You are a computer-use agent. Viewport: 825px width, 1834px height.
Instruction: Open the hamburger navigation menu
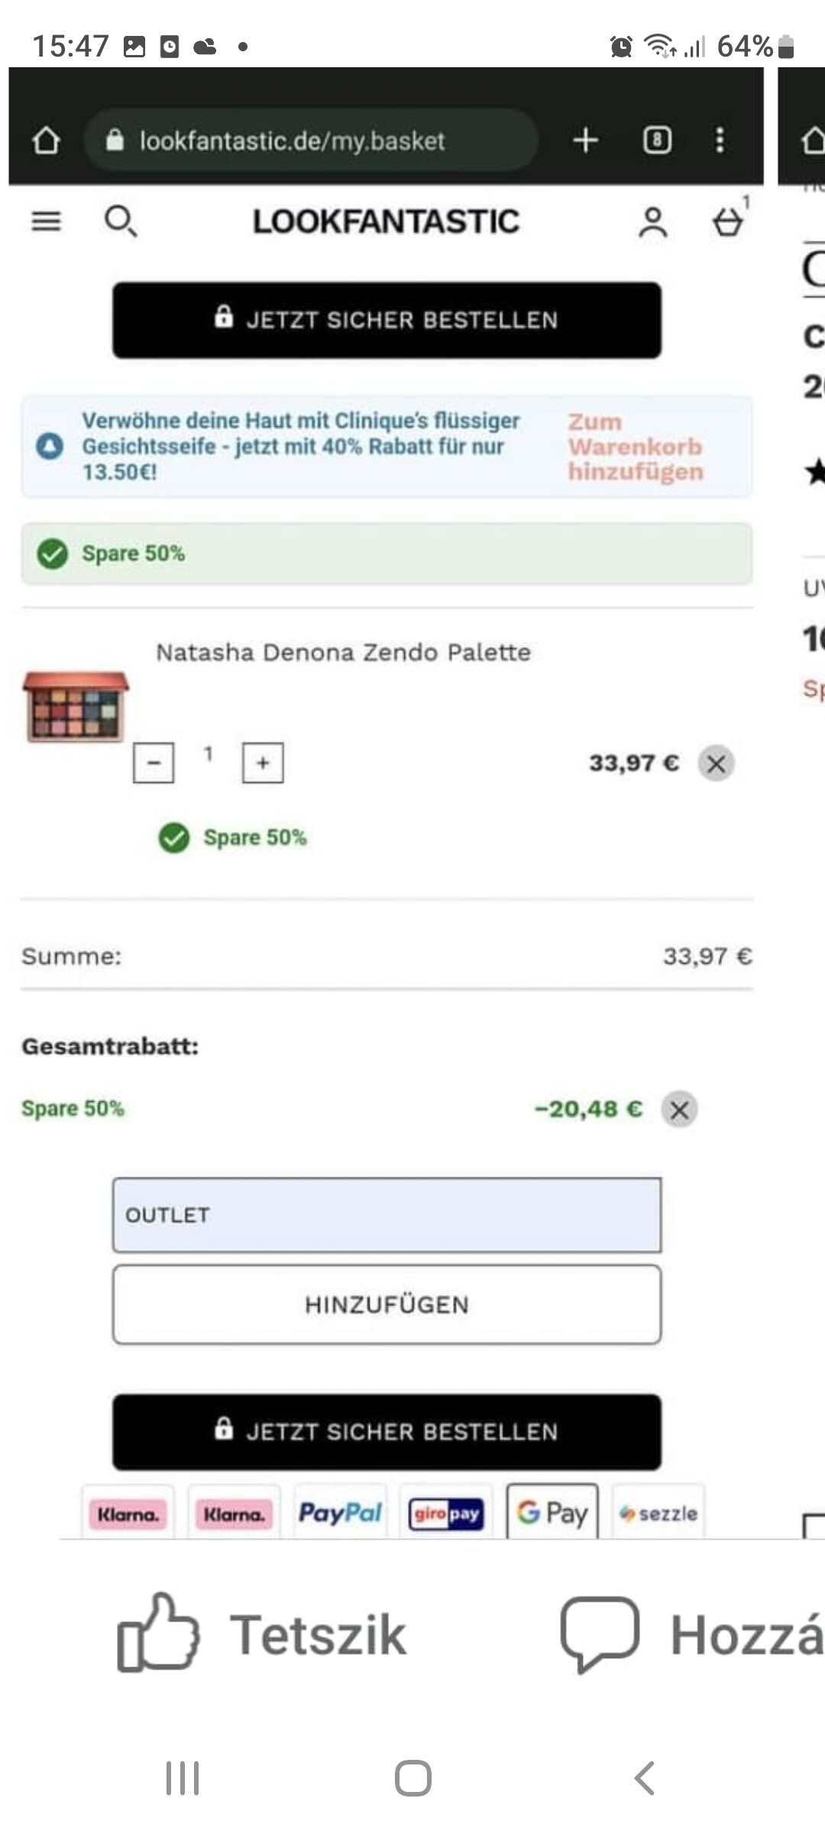pos(46,222)
